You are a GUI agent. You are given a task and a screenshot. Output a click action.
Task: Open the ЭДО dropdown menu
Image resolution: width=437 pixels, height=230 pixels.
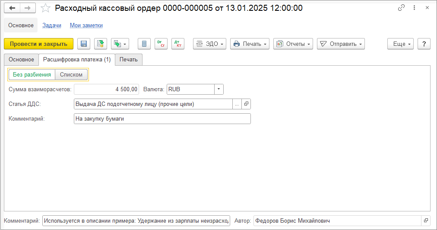pos(209,44)
